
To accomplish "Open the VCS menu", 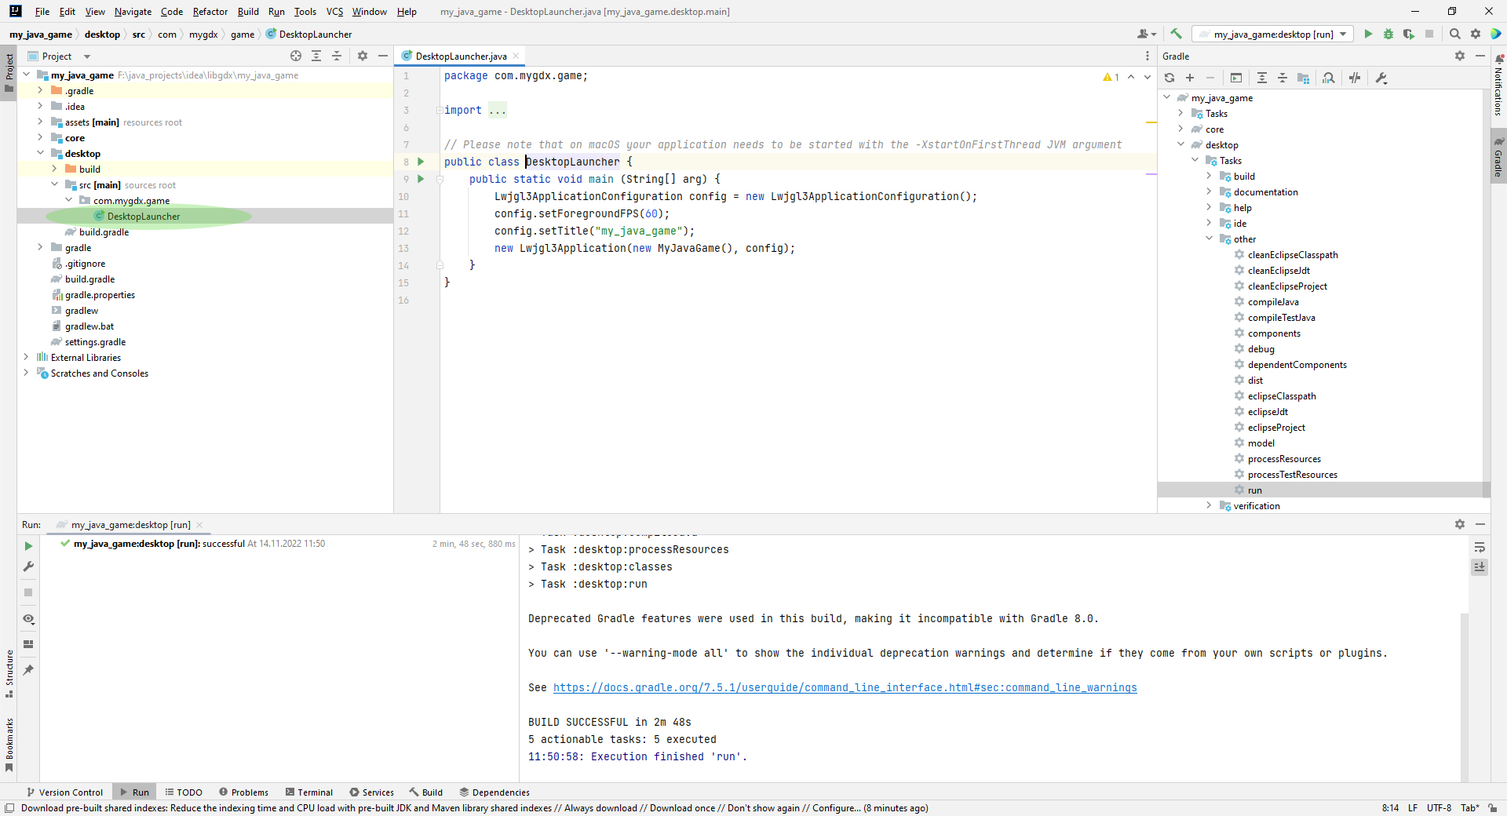I will click(334, 11).
